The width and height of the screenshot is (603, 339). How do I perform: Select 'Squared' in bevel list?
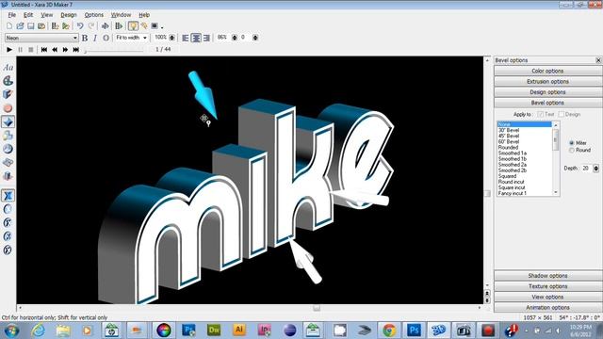click(507, 176)
